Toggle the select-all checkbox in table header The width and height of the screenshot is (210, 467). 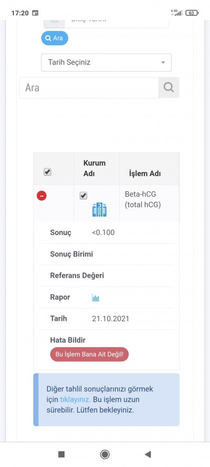pyautogui.click(x=47, y=172)
